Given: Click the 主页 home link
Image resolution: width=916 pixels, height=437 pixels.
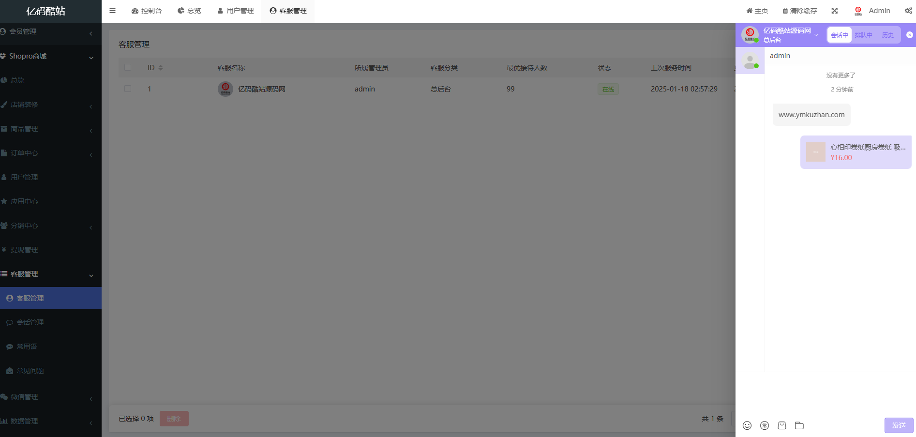Looking at the screenshot, I should [x=757, y=11].
